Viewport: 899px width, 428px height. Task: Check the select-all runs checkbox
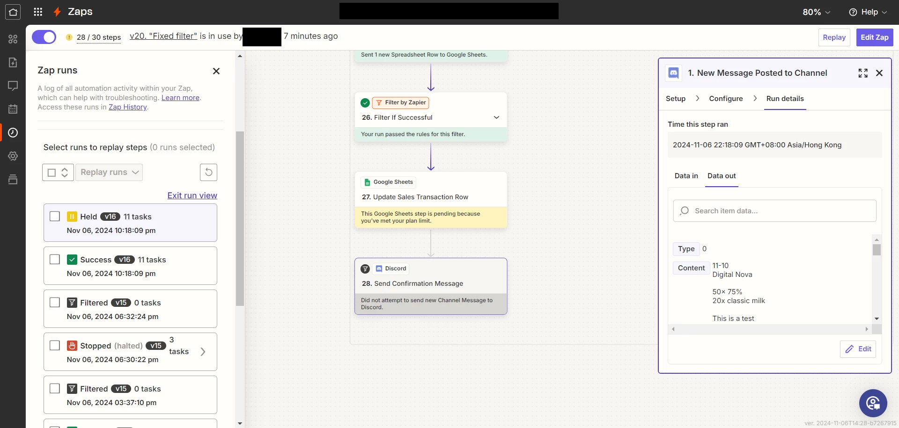click(52, 173)
